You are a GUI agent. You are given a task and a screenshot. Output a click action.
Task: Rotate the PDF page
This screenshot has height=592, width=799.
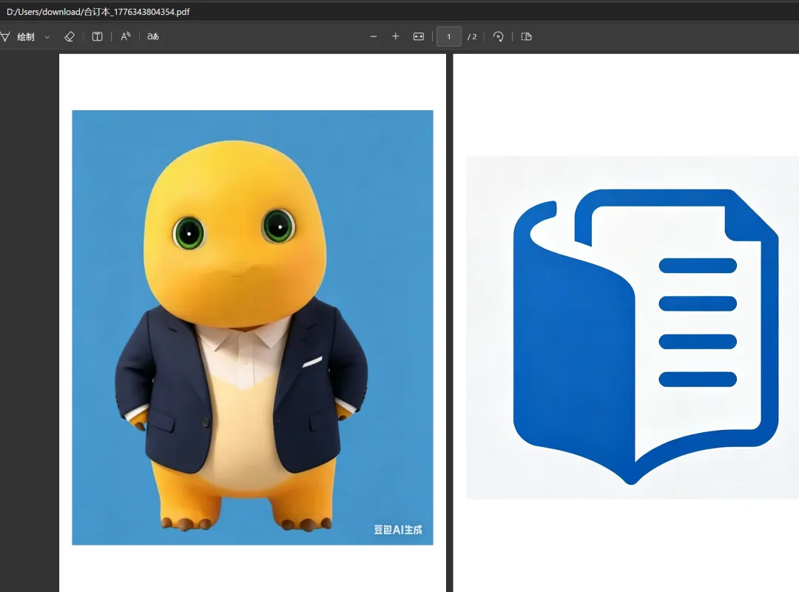499,37
